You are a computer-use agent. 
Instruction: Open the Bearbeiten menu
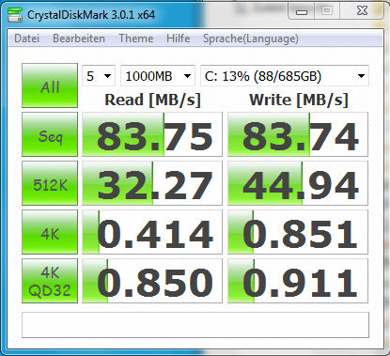point(79,39)
